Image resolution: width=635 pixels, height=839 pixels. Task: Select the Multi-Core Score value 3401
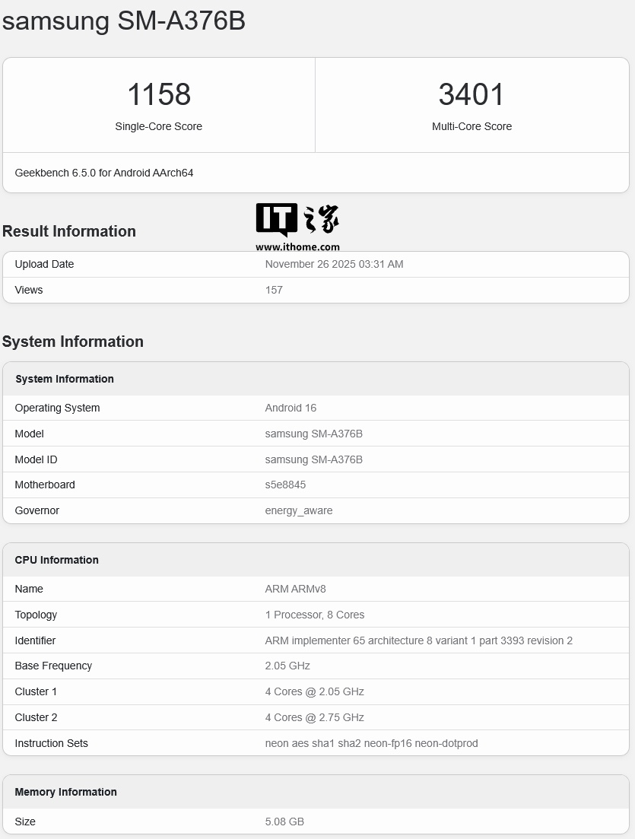(x=471, y=94)
